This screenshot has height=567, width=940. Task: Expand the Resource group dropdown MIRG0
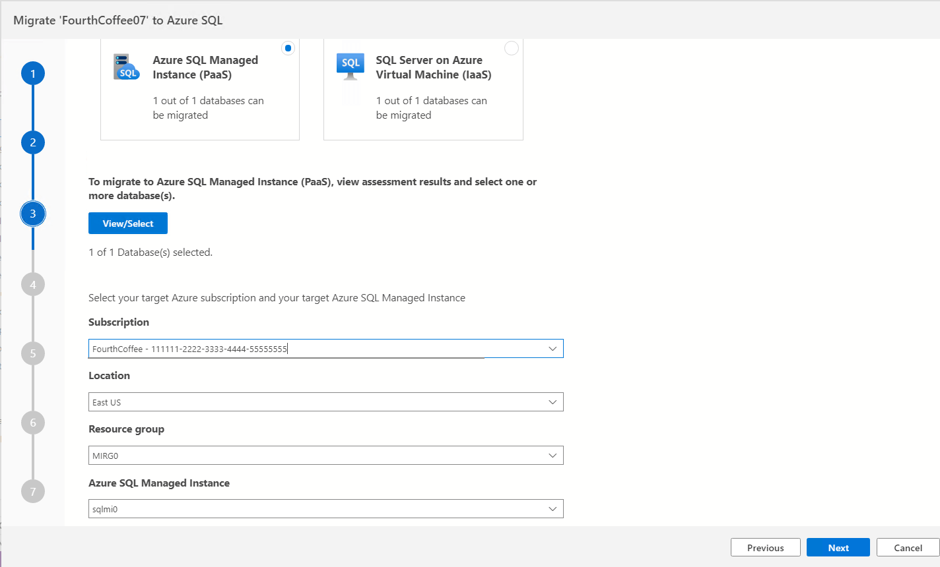click(553, 456)
